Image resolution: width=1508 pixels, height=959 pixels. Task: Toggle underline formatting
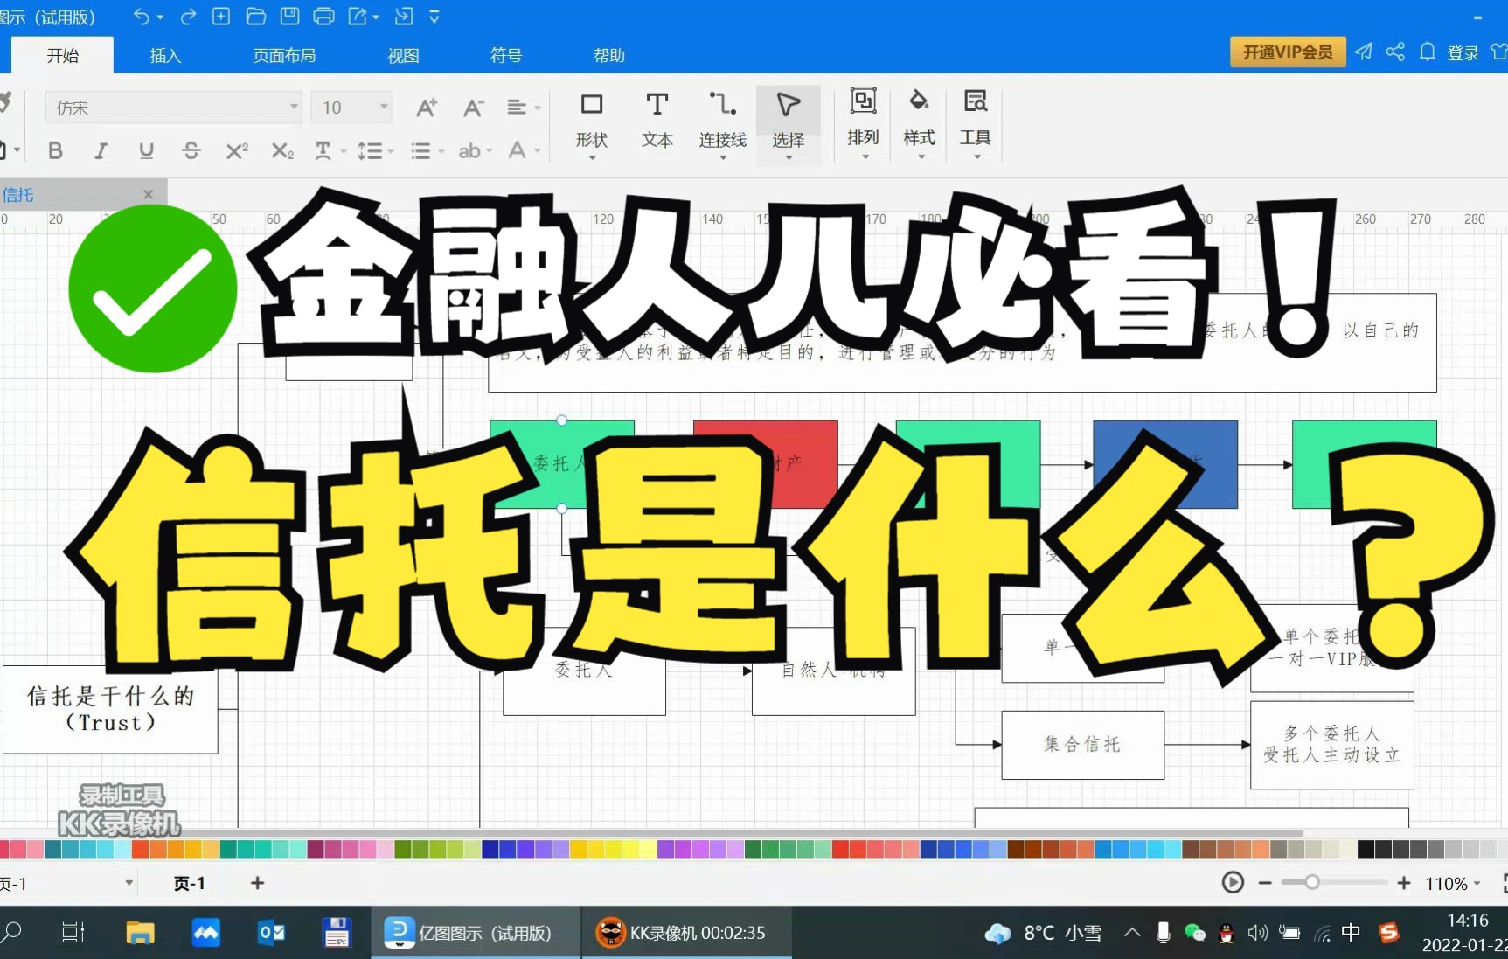coord(146,150)
